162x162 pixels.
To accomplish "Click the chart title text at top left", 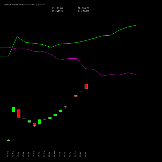I will coord(25,5).
